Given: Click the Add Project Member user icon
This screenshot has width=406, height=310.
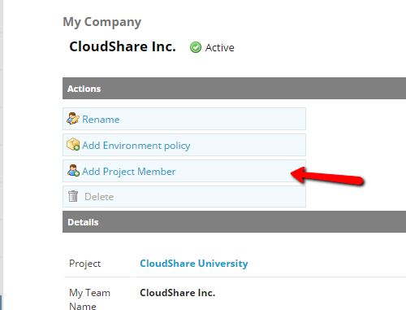Looking at the screenshot, I should 73,171.
